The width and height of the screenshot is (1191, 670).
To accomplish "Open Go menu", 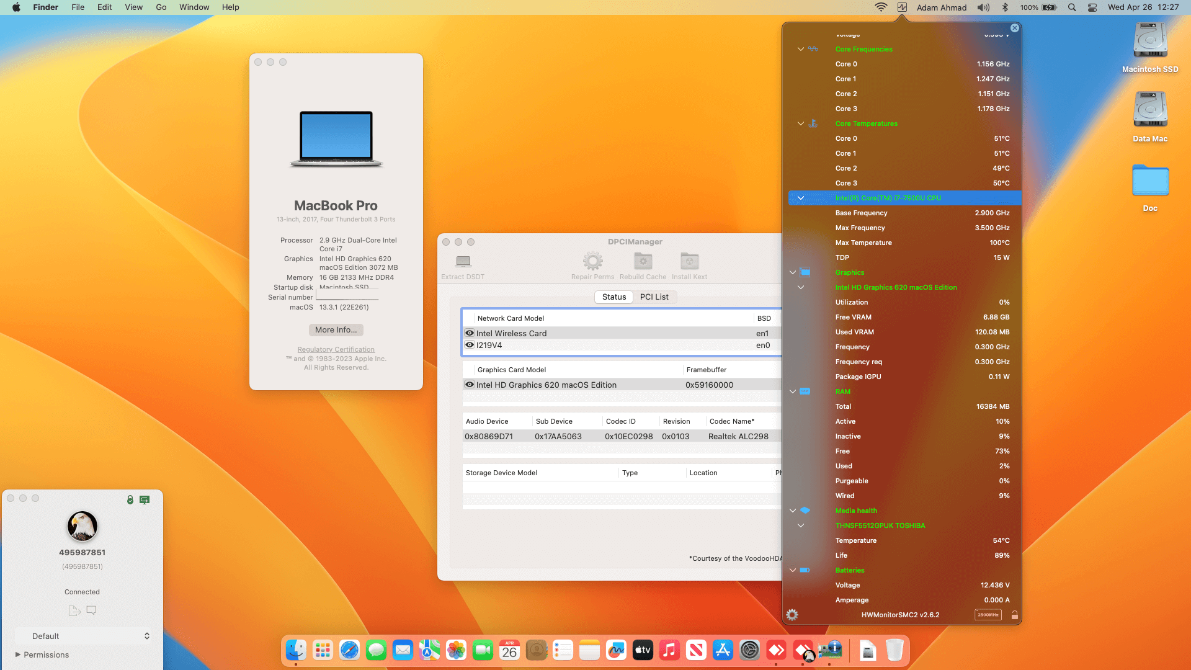I will click(x=161, y=7).
